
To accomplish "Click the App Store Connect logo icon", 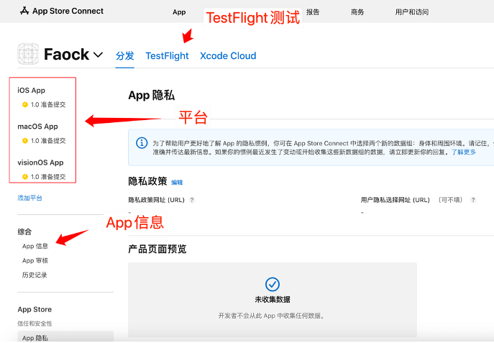I will click(24, 11).
